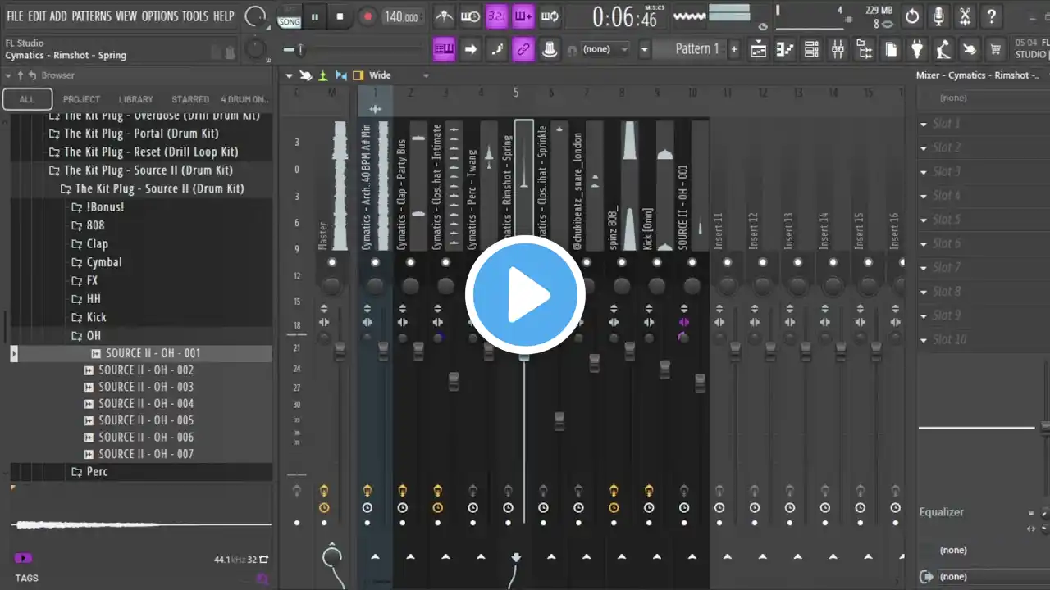
Task: Open Slot 1 effect dropdown arrow
Action: (x=925, y=124)
